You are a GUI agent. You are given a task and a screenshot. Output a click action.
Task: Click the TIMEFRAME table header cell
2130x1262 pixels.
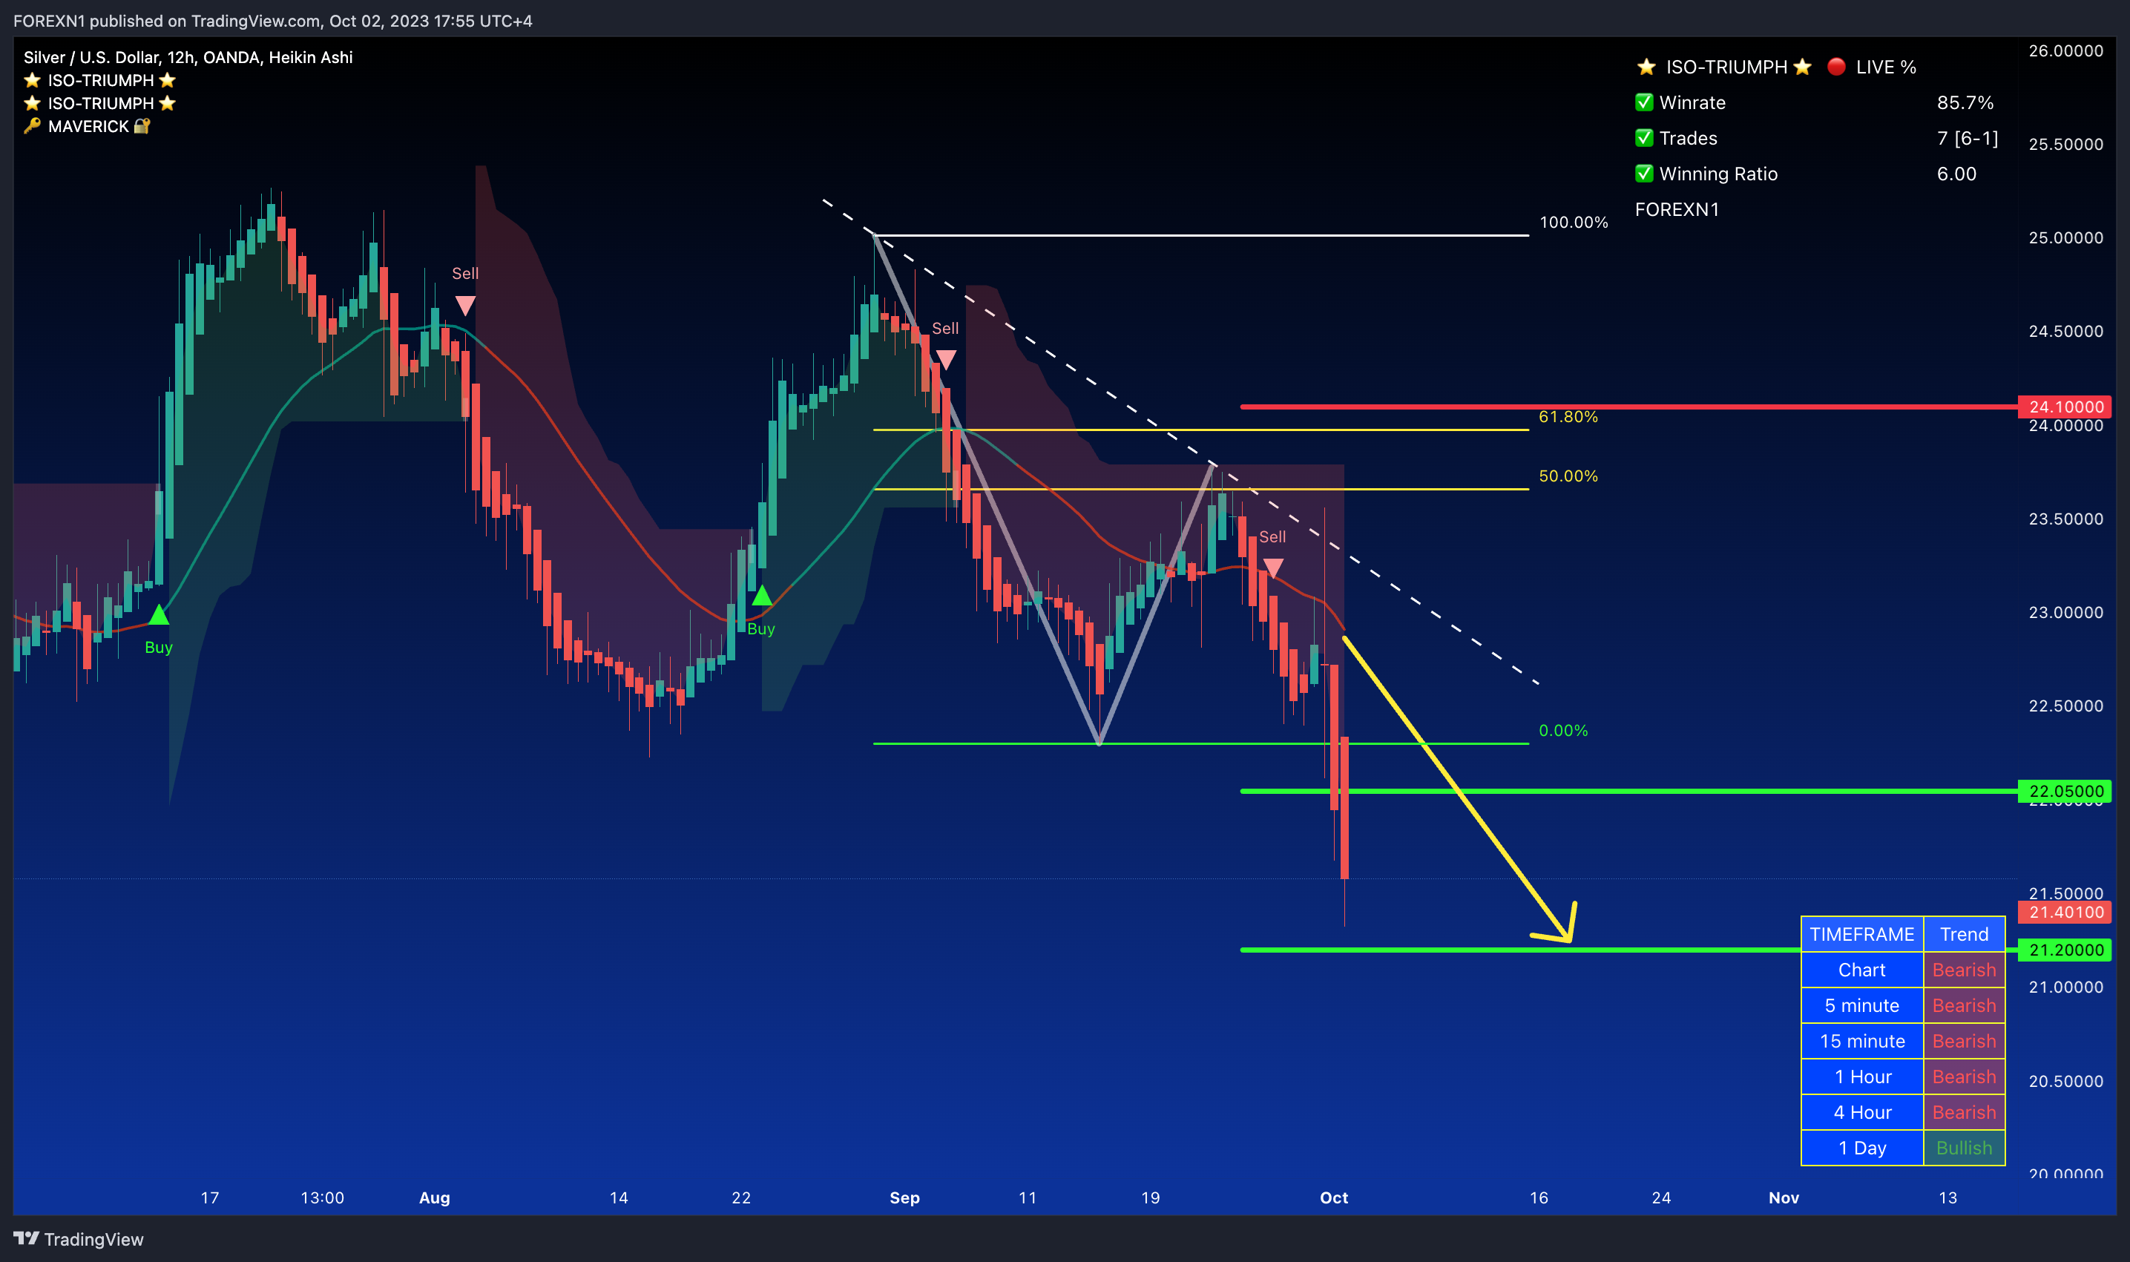pos(1862,935)
